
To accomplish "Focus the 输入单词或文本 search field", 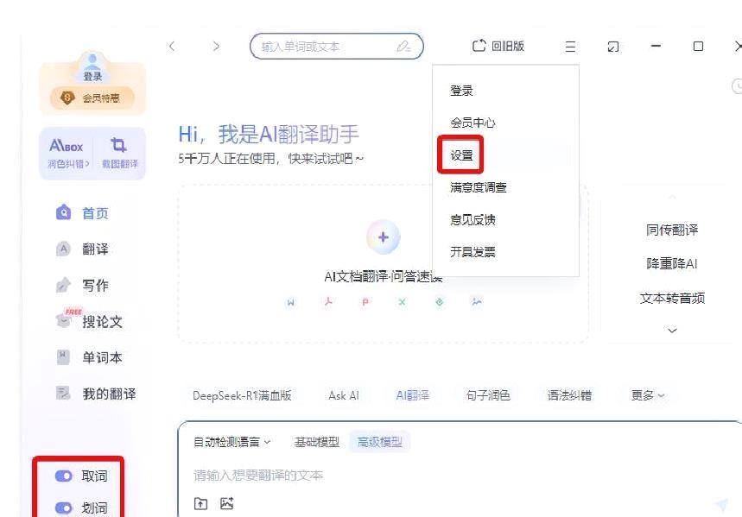I will coord(337,47).
